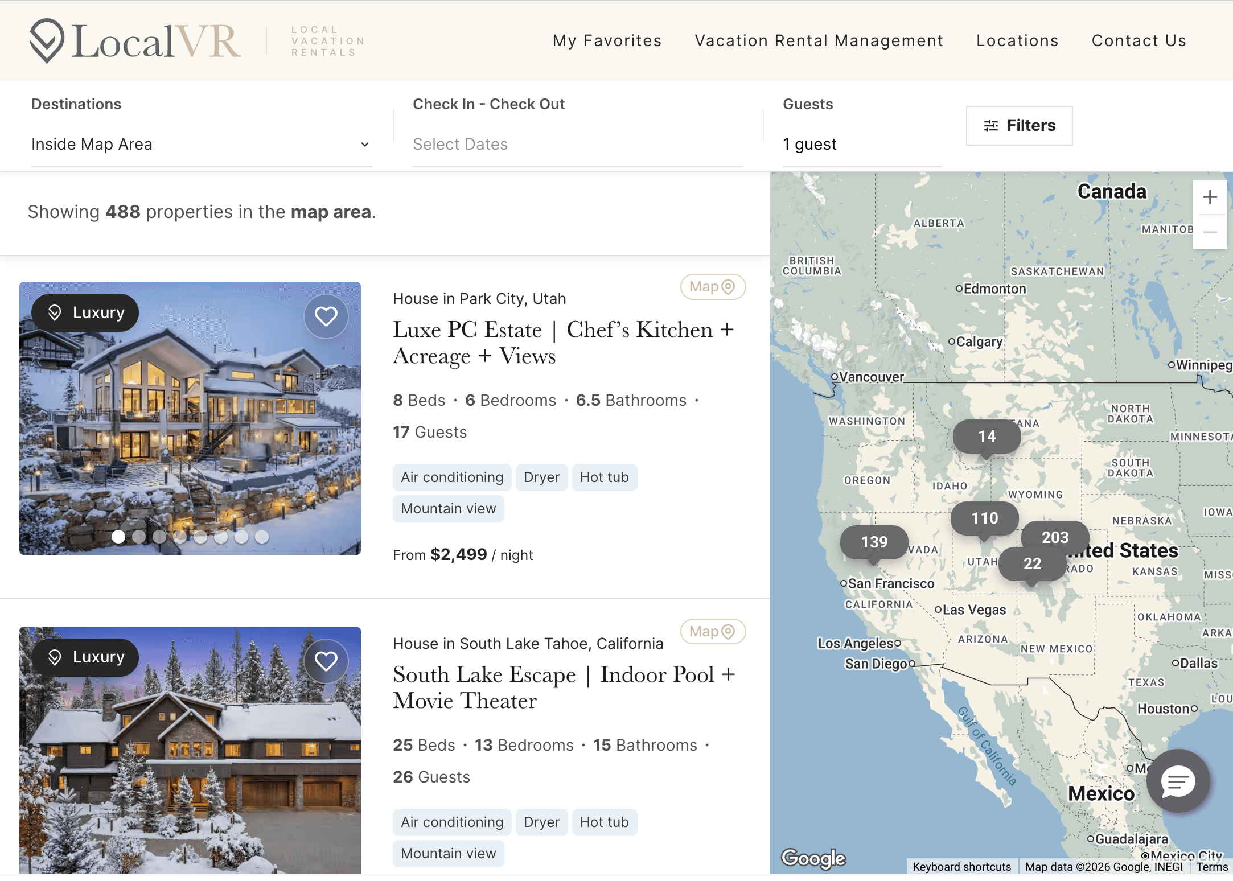Favorite the South Lake Escape listing
The height and width of the screenshot is (881, 1233).
[x=326, y=661]
